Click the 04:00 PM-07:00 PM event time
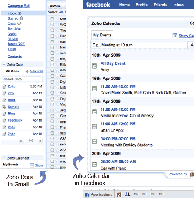This screenshot has height=198, width=194. click(118, 139)
